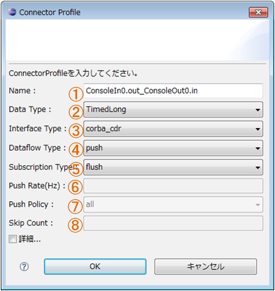Viewport: 275px width, 291px height.
Task: Click the Connector Profile title bar text
Action: [50, 12]
